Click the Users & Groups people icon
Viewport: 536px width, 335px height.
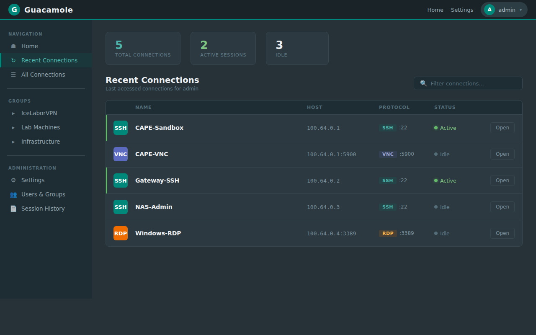pos(13,194)
